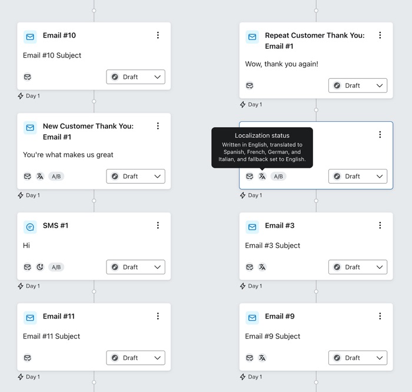Click the translation icon on Email #9 card

(x=262, y=358)
